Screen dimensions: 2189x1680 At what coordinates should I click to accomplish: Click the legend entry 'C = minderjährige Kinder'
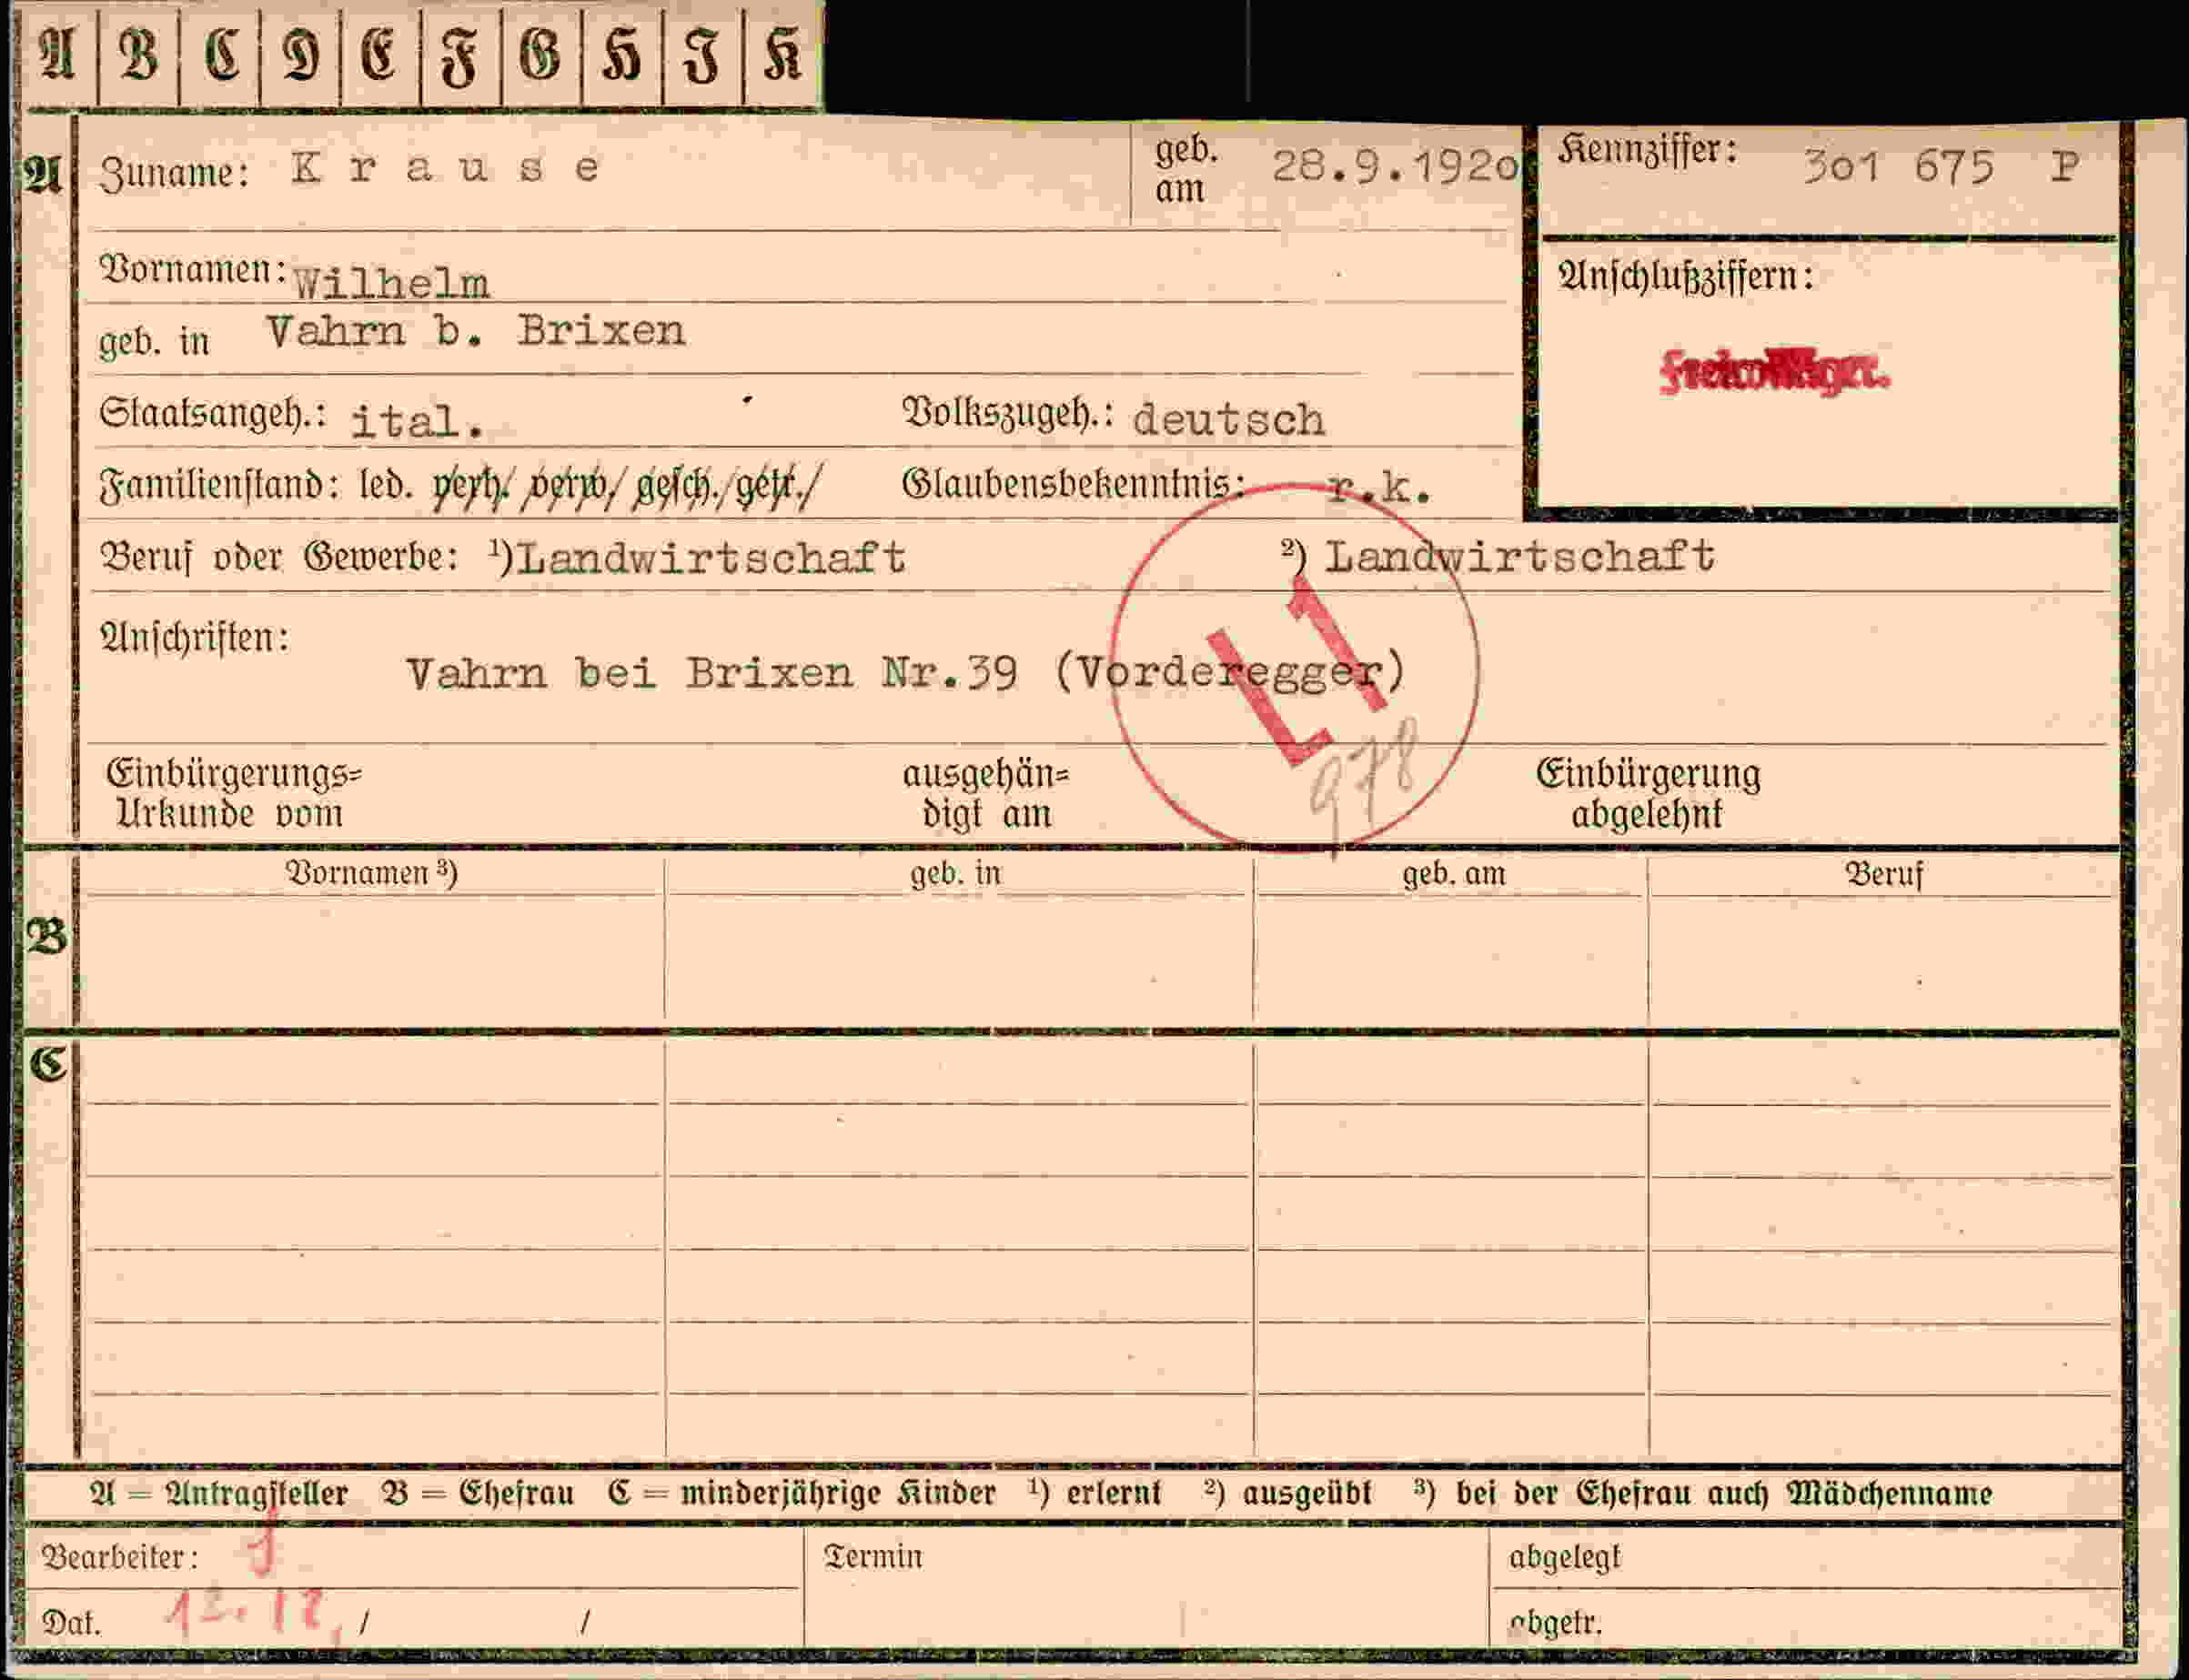click(x=801, y=1494)
